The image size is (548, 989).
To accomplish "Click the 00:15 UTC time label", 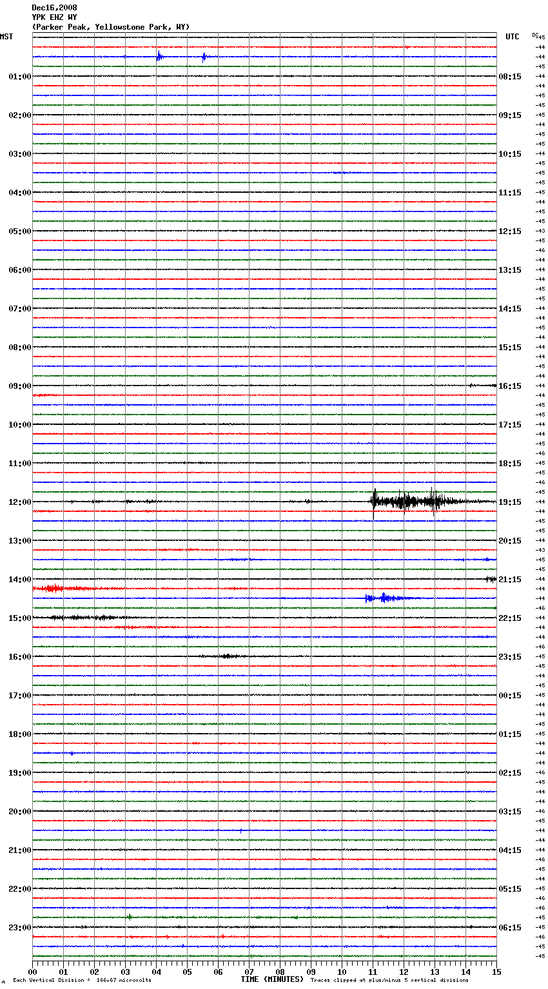I will [x=510, y=696].
